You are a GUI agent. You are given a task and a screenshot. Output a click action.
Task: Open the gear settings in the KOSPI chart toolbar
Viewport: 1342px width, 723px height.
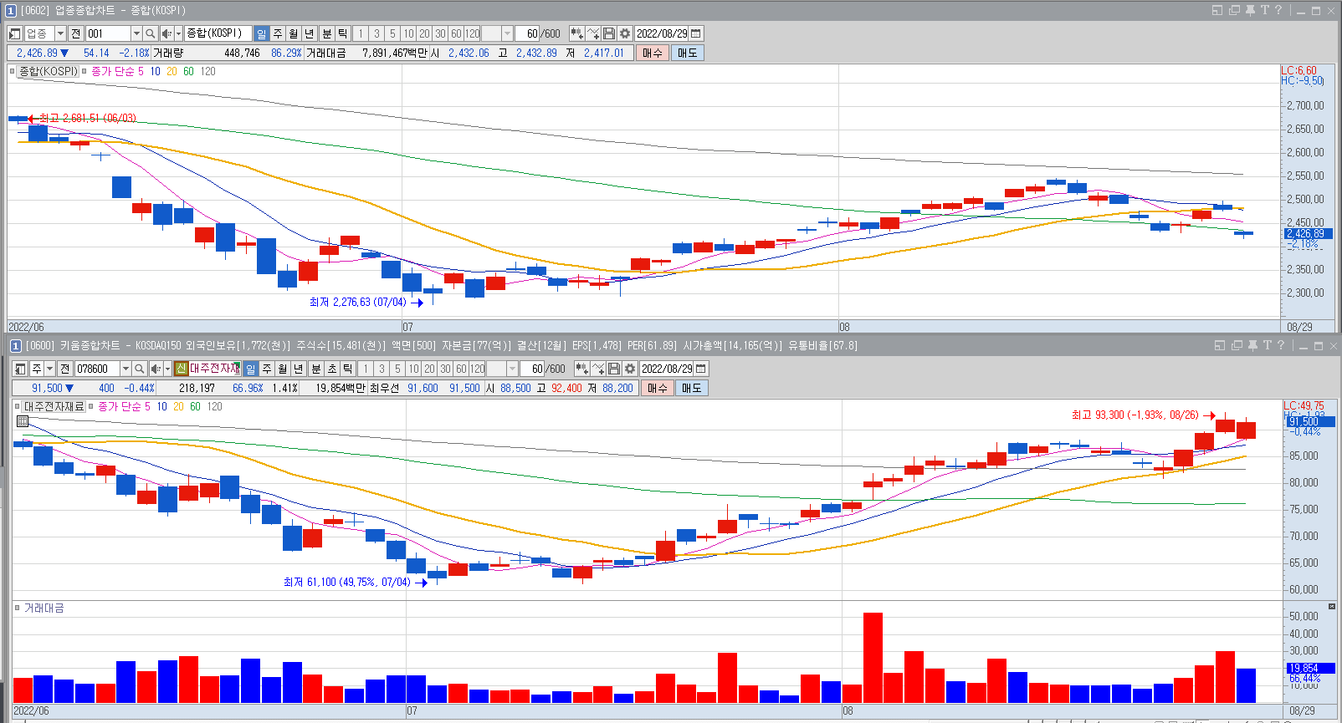click(x=625, y=33)
